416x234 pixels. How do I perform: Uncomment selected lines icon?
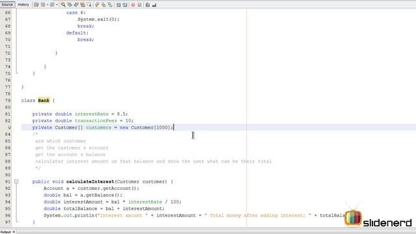click(x=154, y=5)
